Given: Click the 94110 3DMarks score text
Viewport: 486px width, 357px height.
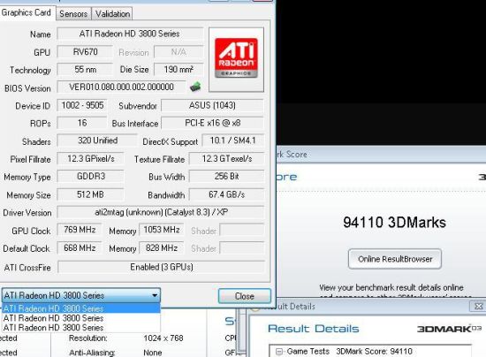Looking at the screenshot, I should 395,222.
